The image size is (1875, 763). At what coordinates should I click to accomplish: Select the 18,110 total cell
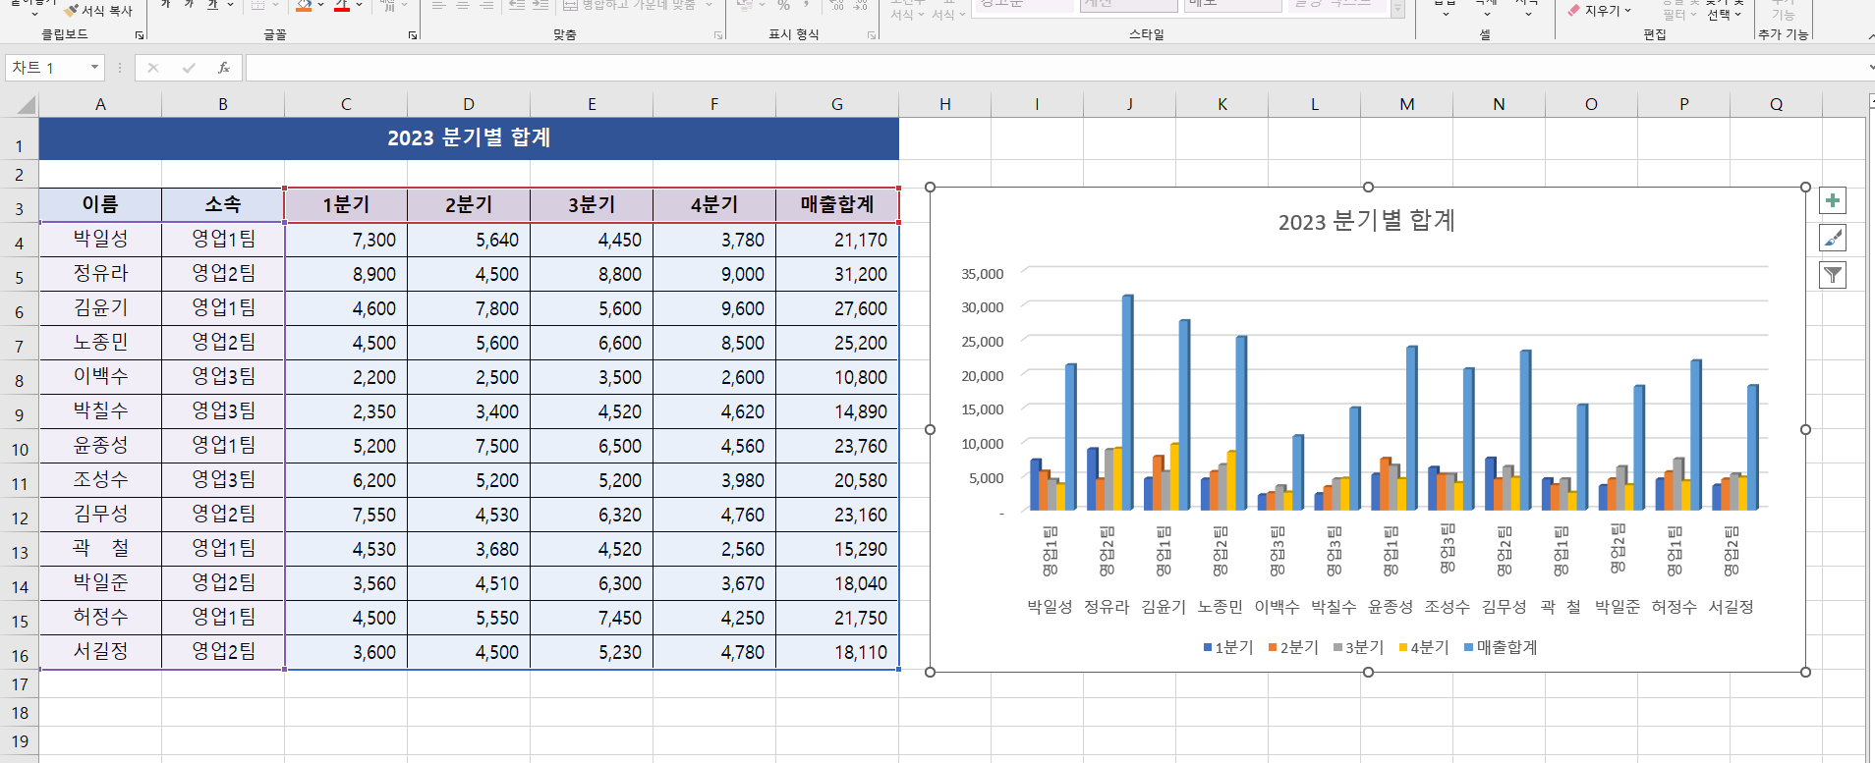[837, 652]
